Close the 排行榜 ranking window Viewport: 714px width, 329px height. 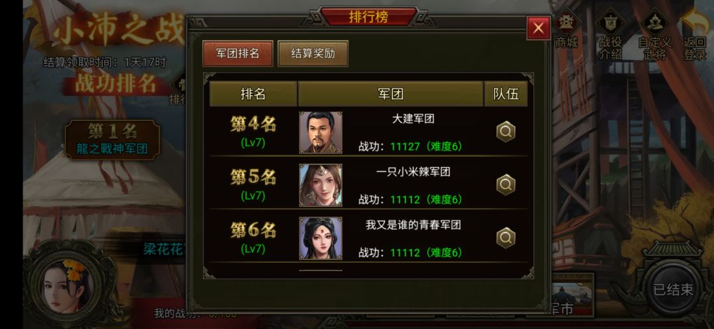pos(538,28)
